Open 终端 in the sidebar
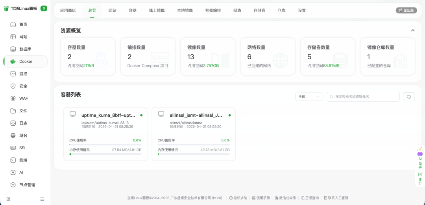This screenshot has height=205, width=425. pos(25,160)
